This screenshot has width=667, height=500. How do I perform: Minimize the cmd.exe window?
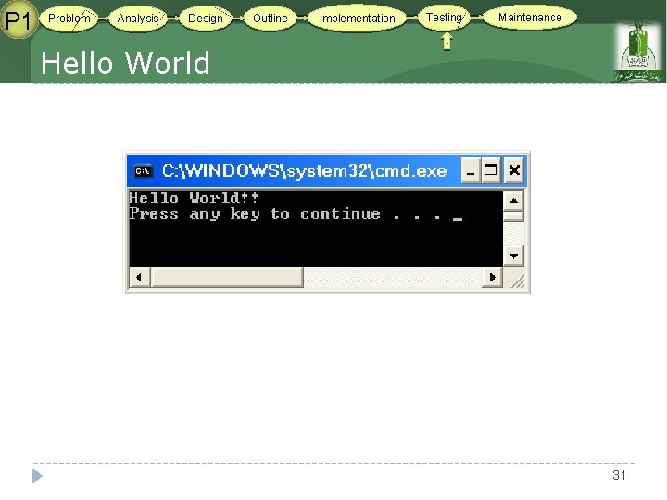click(471, 171)
